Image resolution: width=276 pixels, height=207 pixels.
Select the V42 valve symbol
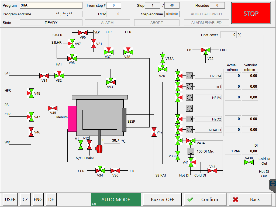tap(154, 132)
